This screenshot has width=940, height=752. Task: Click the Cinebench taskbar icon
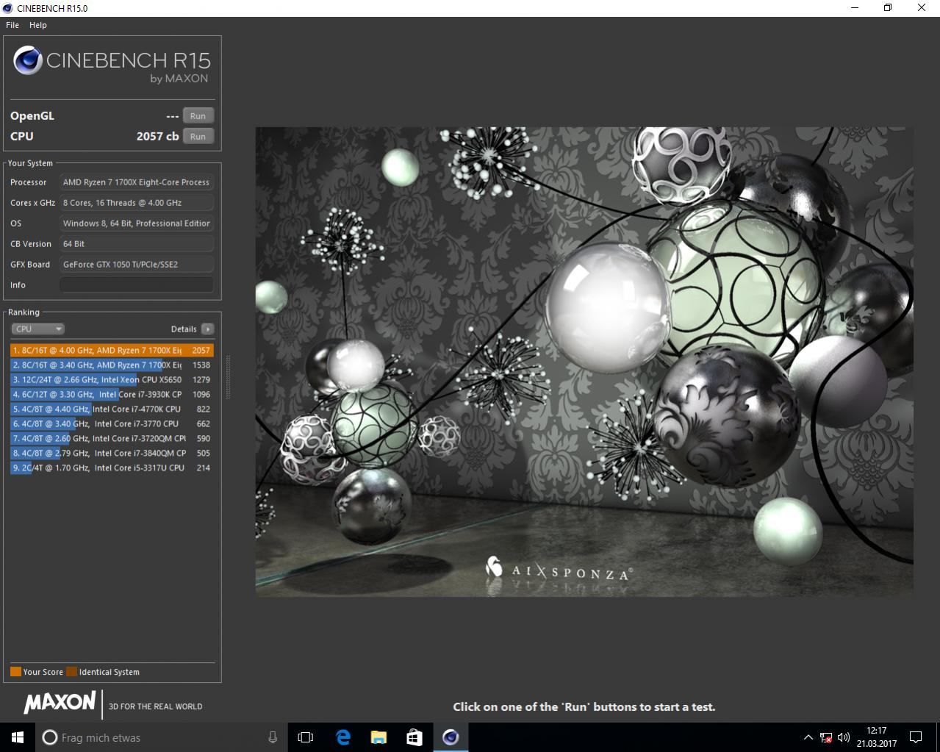pyautogui.click(x=451, y=737)
